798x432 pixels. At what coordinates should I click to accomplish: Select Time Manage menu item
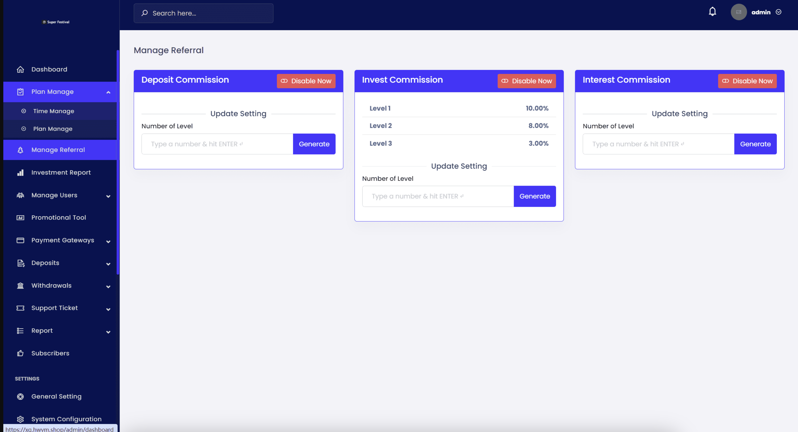pos(53,111)
